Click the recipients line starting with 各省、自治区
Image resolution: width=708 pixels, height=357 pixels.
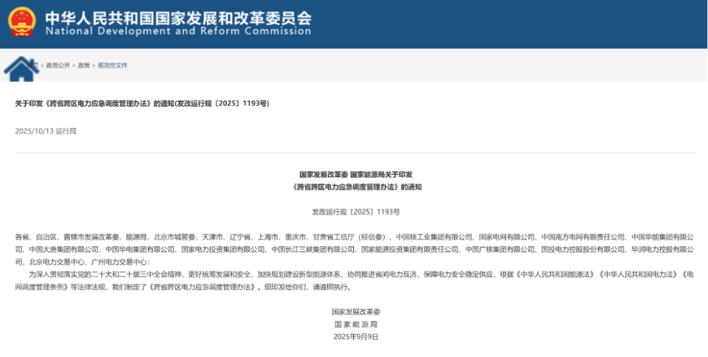click(354, 237)
